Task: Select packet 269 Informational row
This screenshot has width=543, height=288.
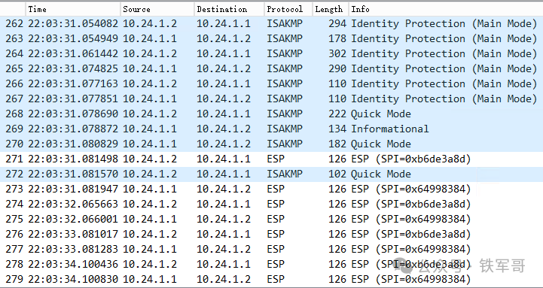Action: (x=271, y=129)
